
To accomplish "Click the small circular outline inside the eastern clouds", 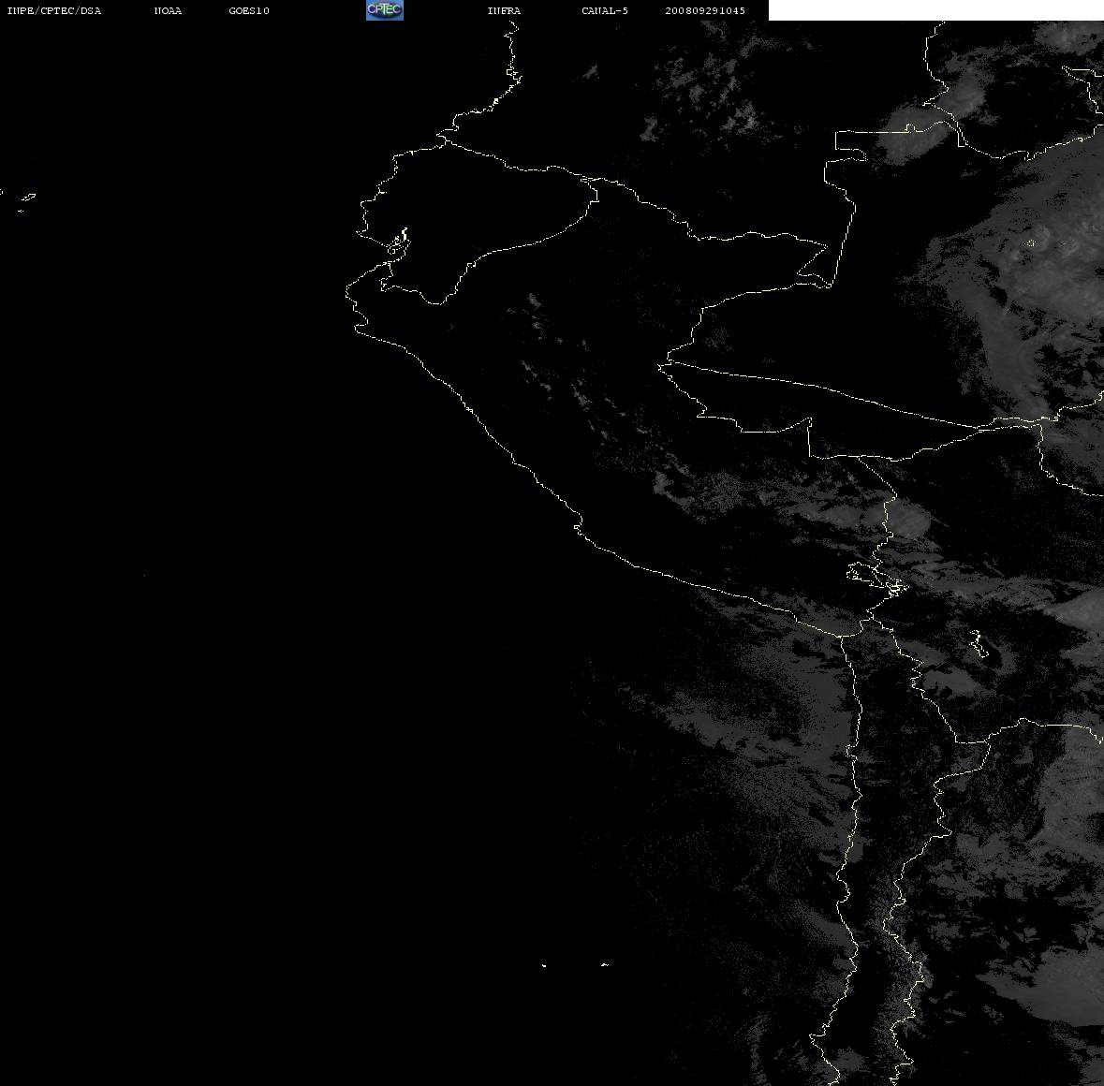I will coord(1031,243).
